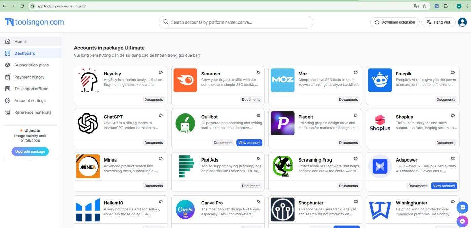Go back with the browser back arrow
The width and height of the screenshot is (471, 228).
click(4, 6)
